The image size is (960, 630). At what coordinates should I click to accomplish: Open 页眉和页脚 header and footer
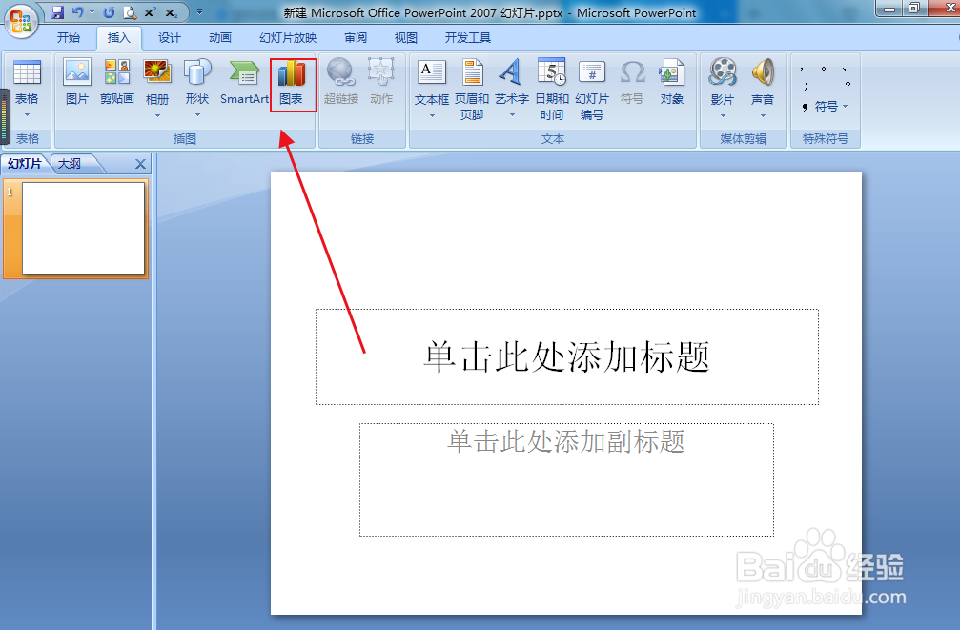tap(472, 90)
